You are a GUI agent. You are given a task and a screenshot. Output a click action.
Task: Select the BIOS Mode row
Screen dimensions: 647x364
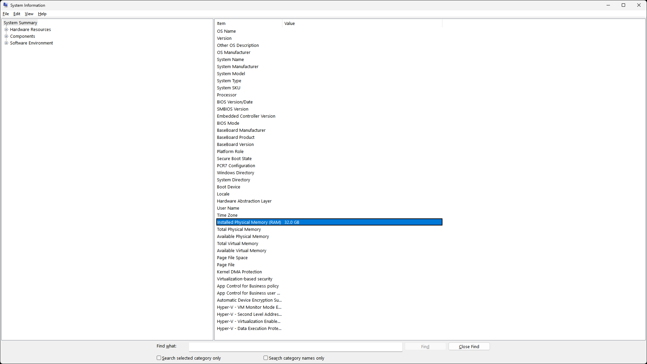pyautogui.click(x=329, y=123)
